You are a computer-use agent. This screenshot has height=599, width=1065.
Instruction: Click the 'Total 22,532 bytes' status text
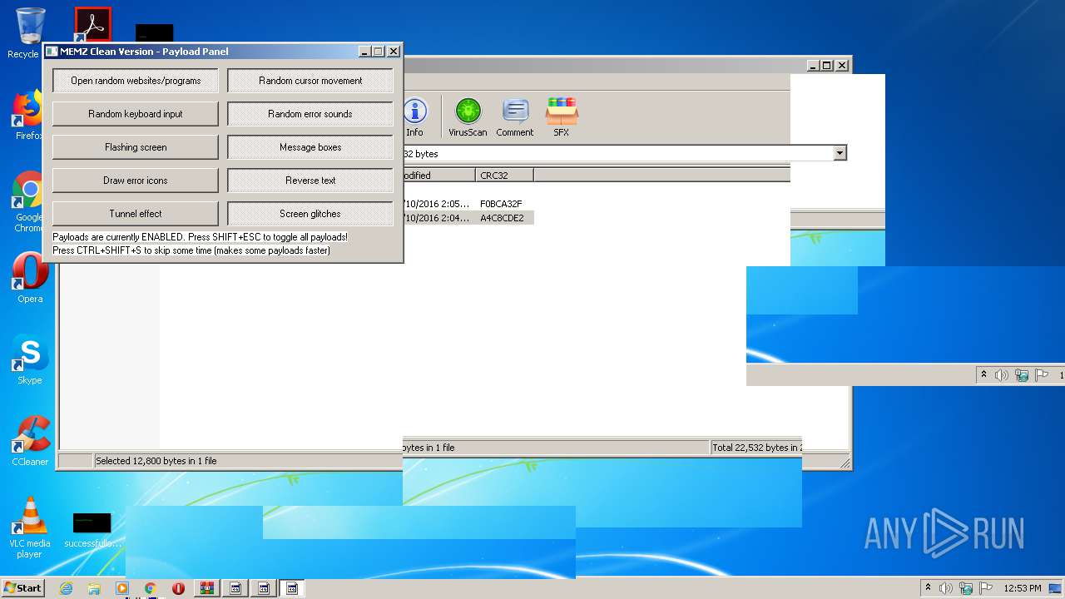pos(755,448)
